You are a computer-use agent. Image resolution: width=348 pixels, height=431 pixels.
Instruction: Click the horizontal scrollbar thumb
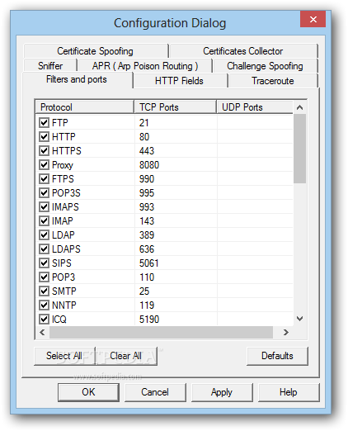click(162, 332)
